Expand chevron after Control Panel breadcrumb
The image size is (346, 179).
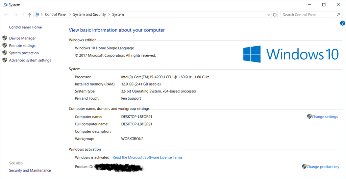70,15
